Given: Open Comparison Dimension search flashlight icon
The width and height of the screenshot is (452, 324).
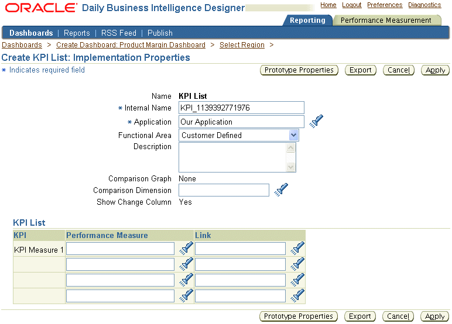Looking at the screenshot, I should [x=281, y=190].
